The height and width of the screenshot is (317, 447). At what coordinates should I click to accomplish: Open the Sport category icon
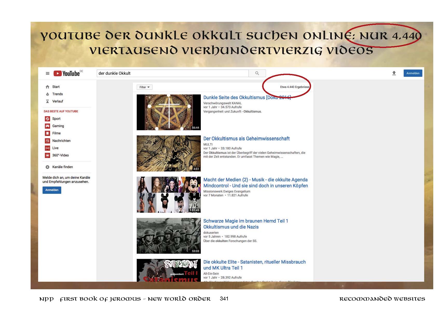47,119
